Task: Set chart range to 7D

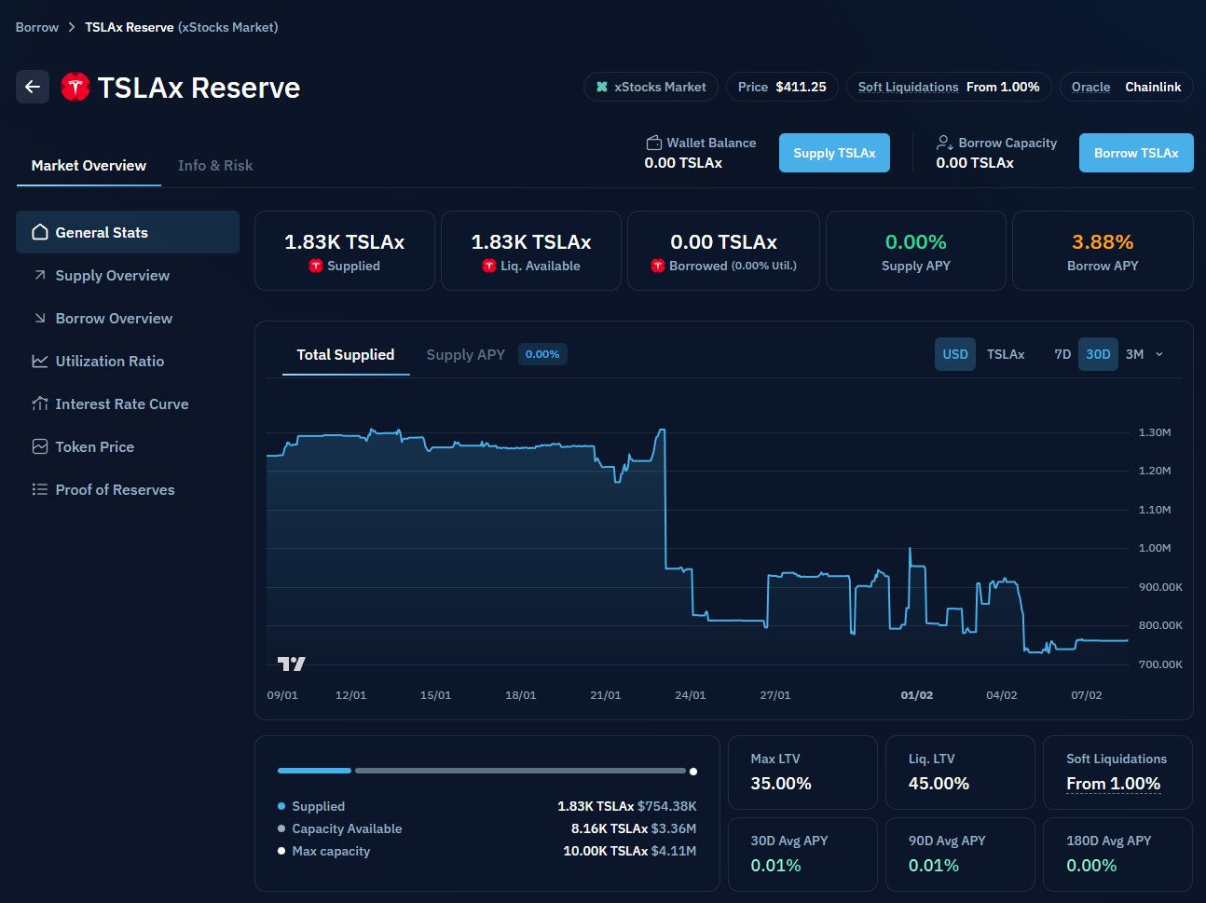Action: [x=1062, y=354]
